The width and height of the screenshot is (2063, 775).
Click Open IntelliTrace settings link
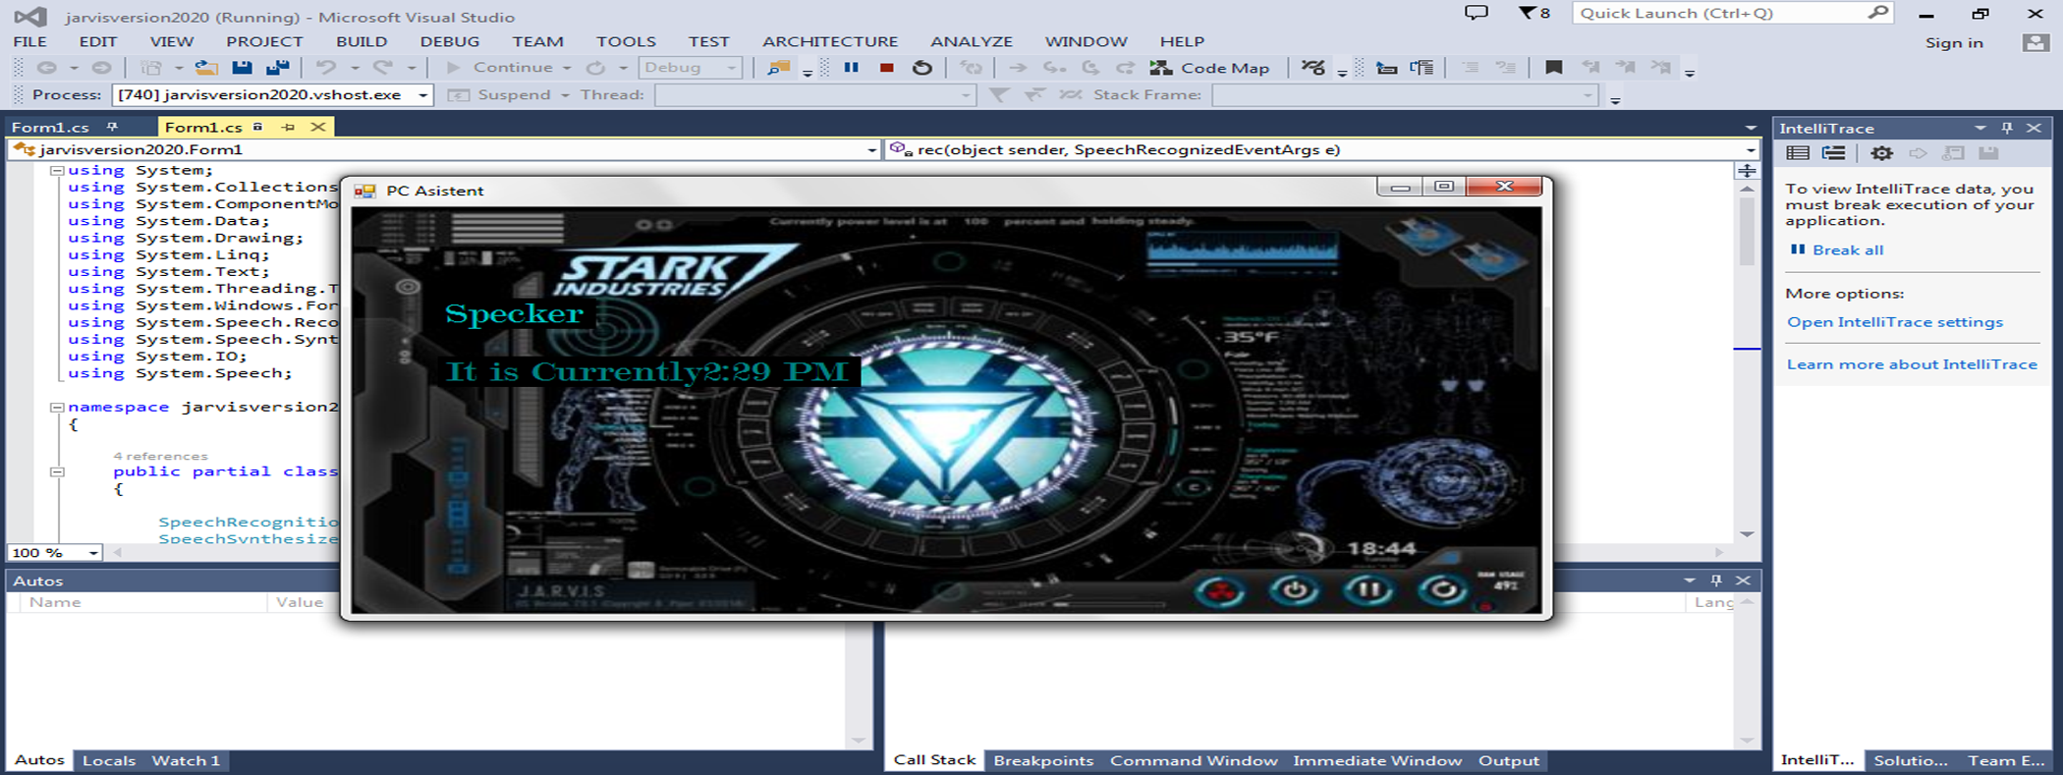point(1895,322)
